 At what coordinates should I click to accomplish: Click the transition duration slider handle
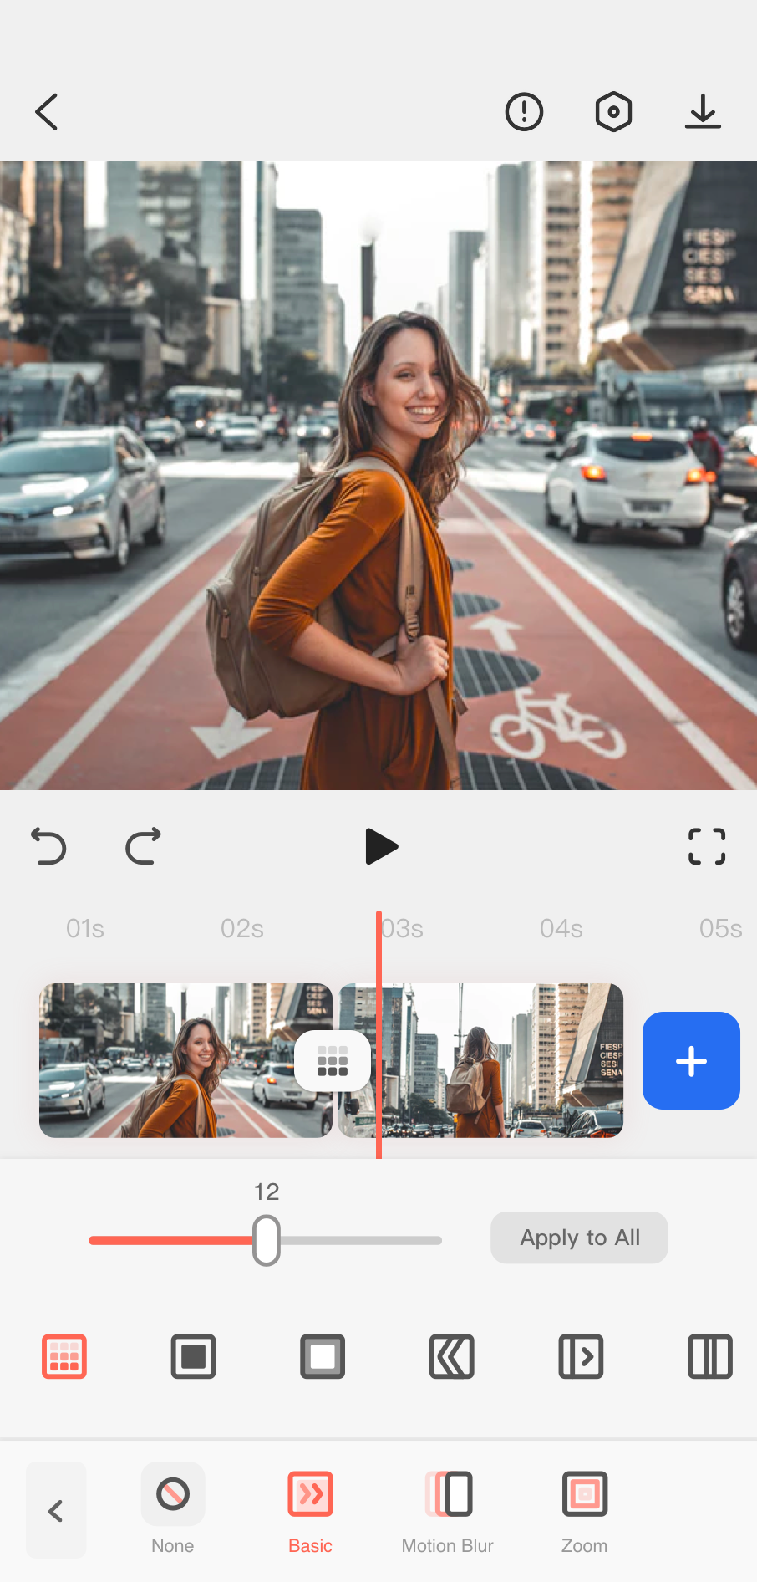267,1240
